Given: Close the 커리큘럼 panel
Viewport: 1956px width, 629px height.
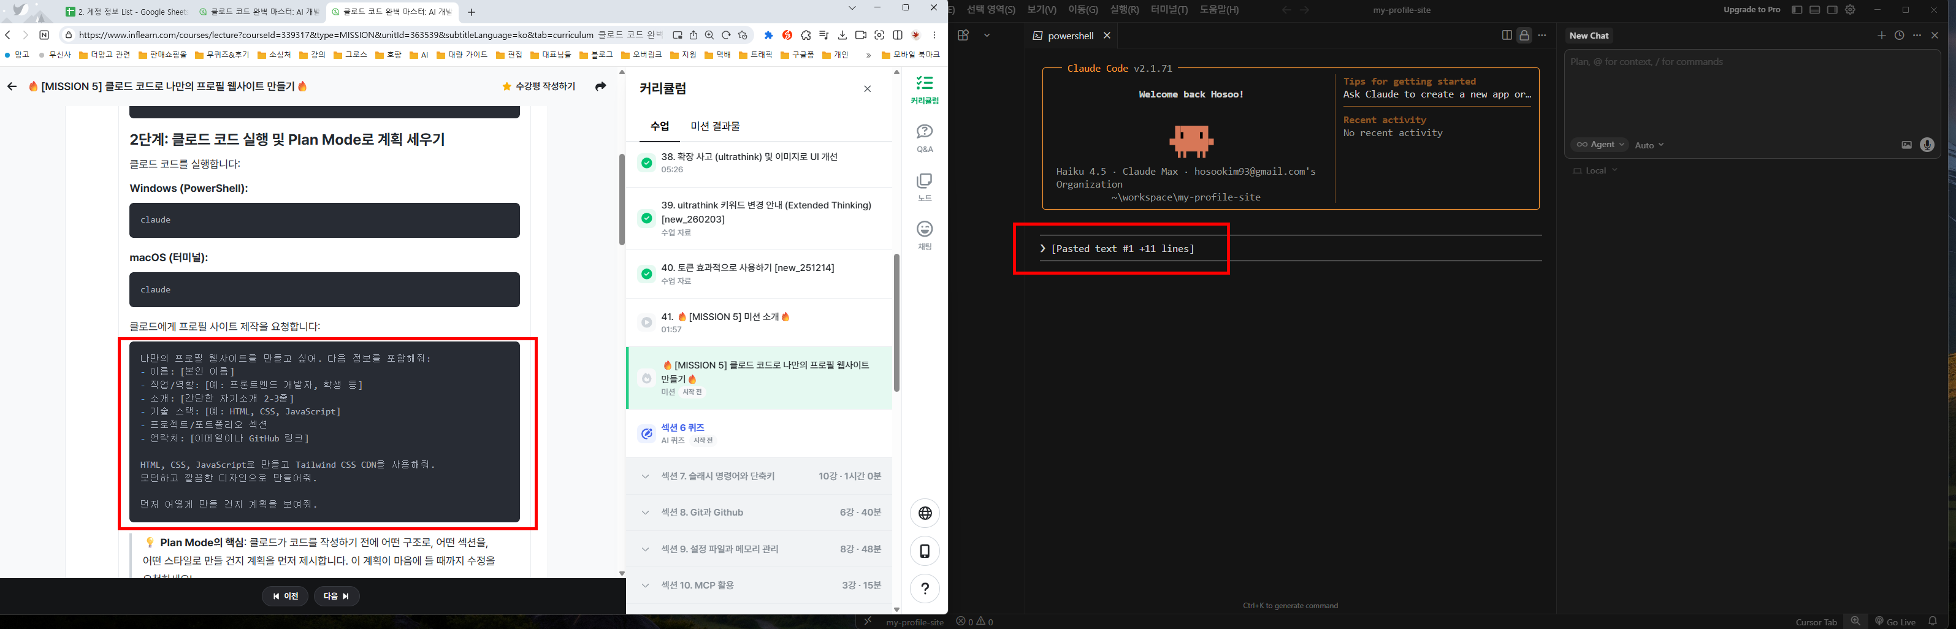Looking at the screenshot, I should point(867,89).
